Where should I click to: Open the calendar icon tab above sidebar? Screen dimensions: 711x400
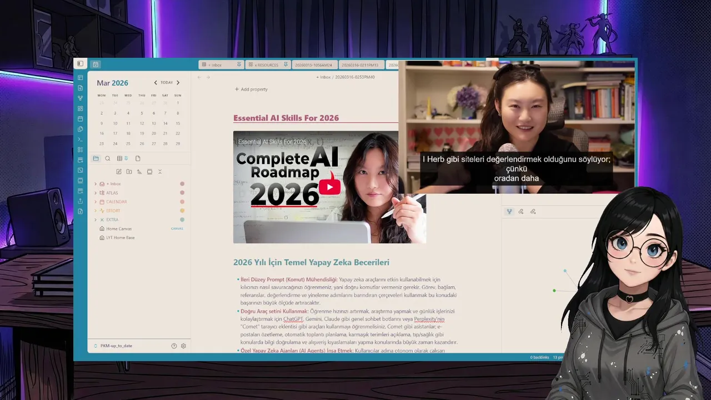[96, 64]
